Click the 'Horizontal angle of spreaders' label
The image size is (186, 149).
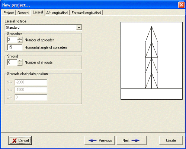pos(46,47)
